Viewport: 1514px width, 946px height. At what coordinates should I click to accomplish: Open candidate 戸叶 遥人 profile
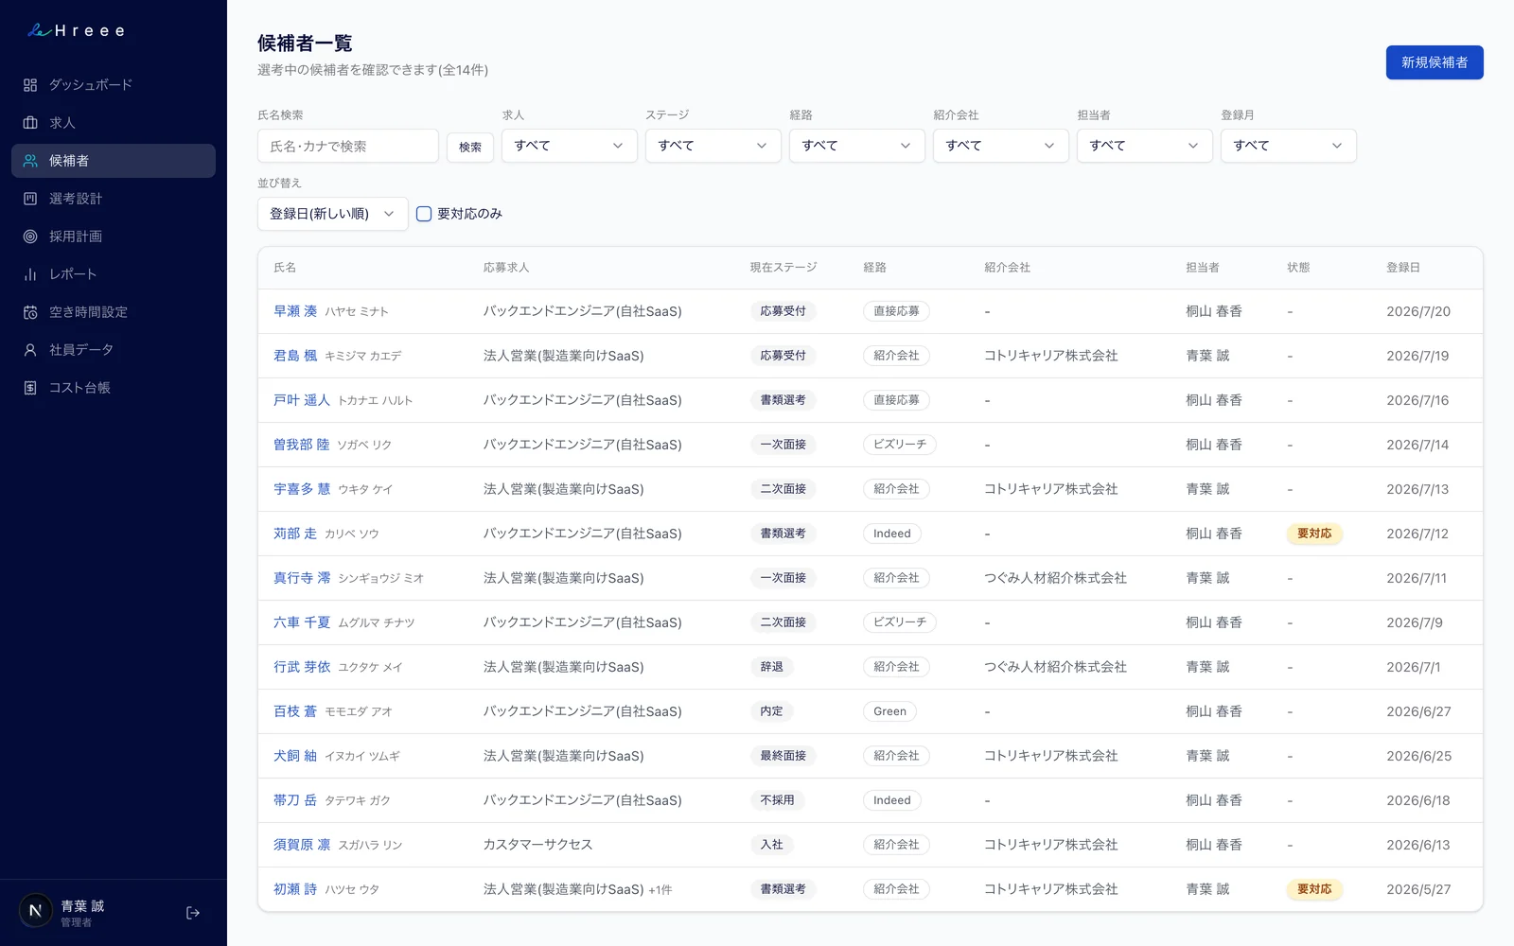coord(302,400)
